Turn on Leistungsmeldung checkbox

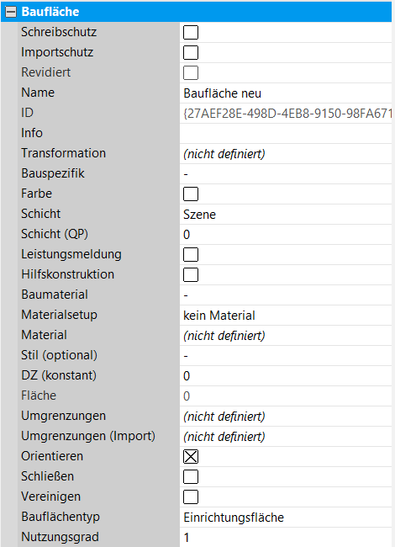191,255
